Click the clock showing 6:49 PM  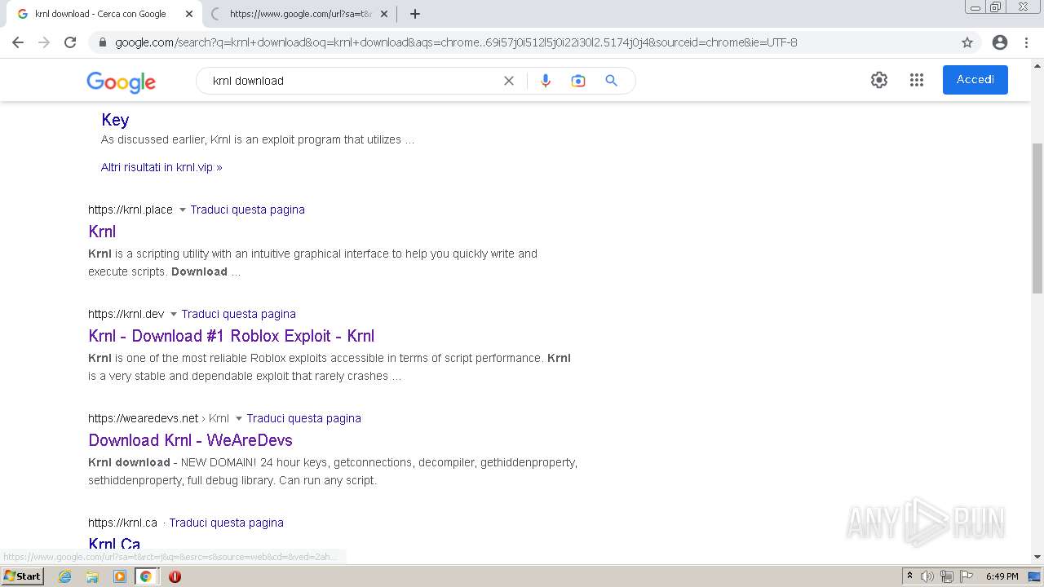(1002, 576)
